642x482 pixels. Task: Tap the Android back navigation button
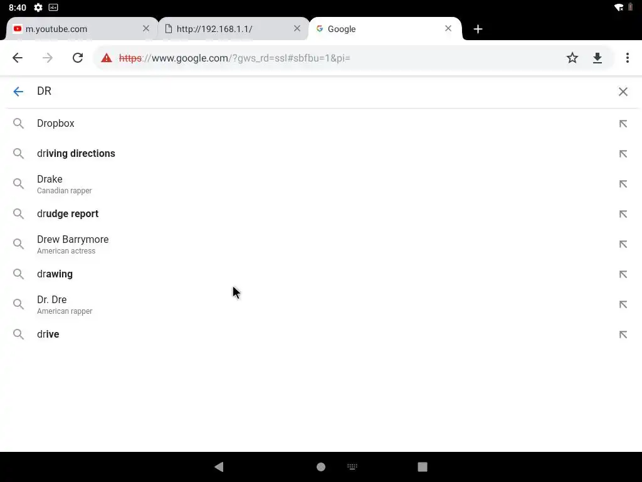coord(219,466)
